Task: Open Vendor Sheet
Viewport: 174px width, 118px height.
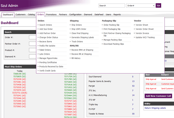Action: pyautogui.click(x=142, y=25)
